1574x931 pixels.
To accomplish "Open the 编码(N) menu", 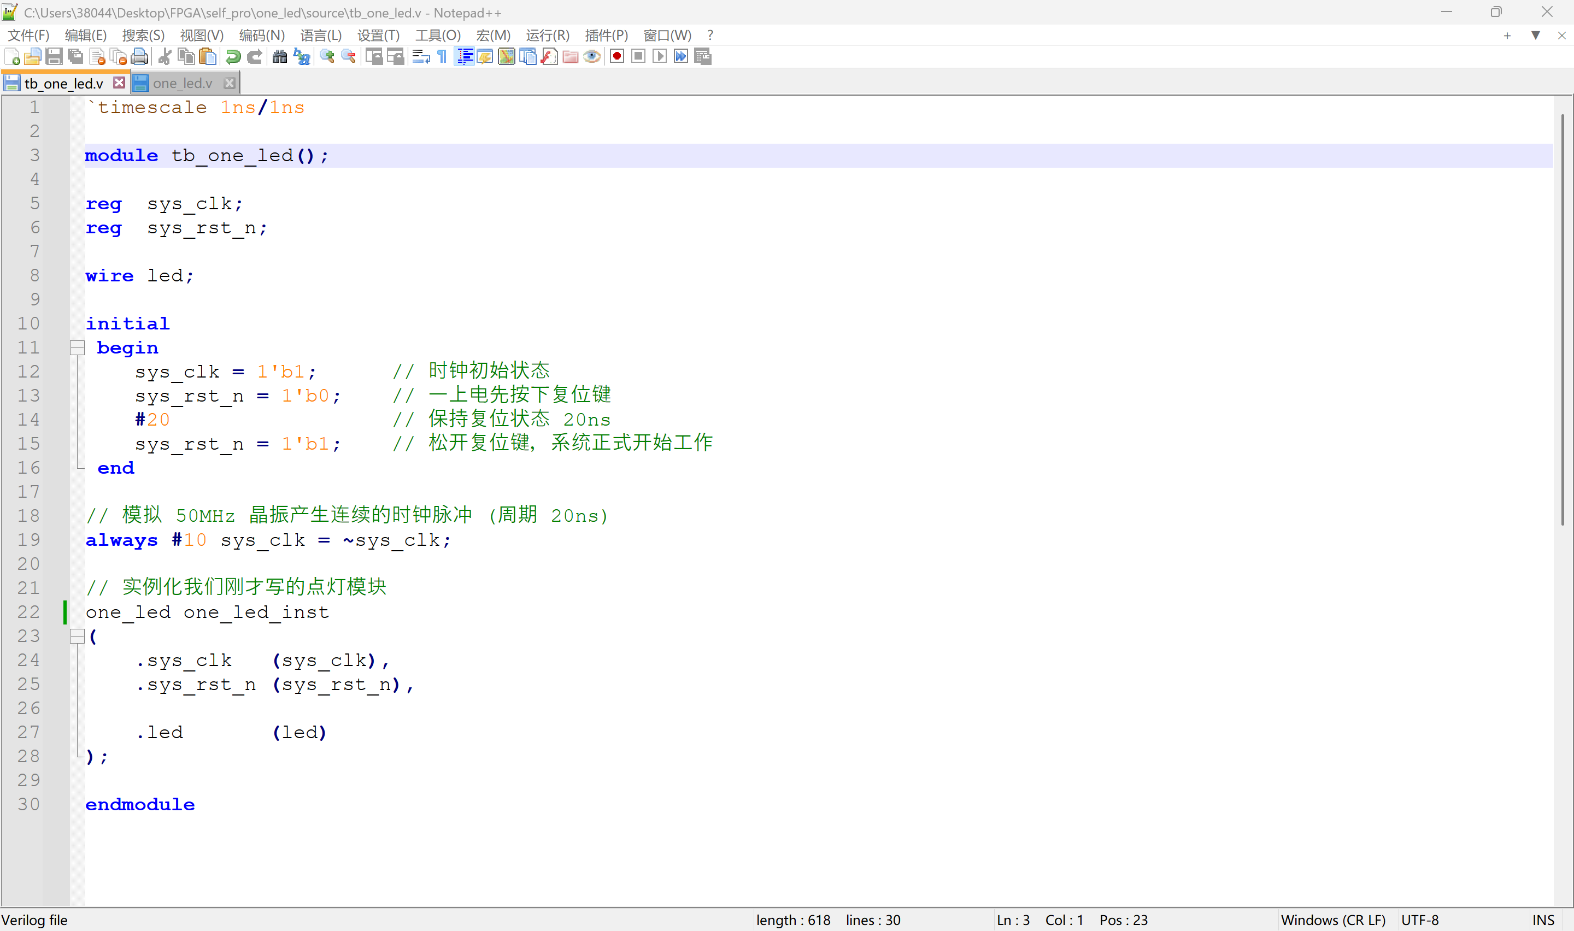I will (262, 36).
